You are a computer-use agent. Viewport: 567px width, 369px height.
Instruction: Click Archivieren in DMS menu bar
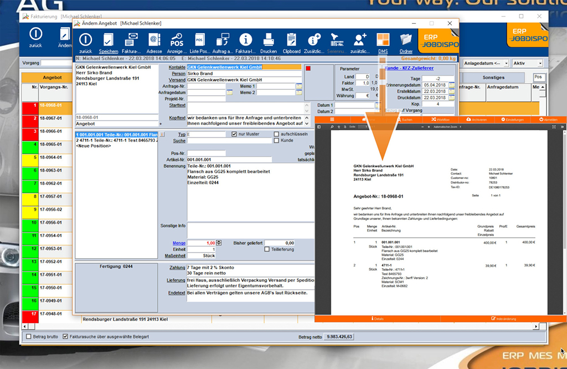pyautogui.click(x=476, y=119)
